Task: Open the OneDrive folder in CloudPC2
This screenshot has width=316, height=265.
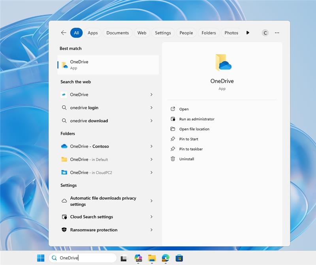Action: coord(107,173)
